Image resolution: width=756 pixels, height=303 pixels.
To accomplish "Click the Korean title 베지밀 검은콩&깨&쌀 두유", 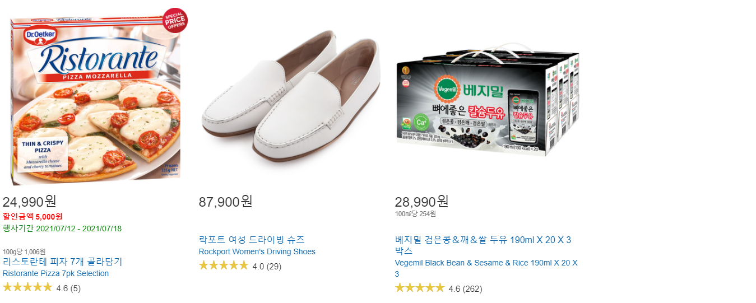I will [483, 245].
